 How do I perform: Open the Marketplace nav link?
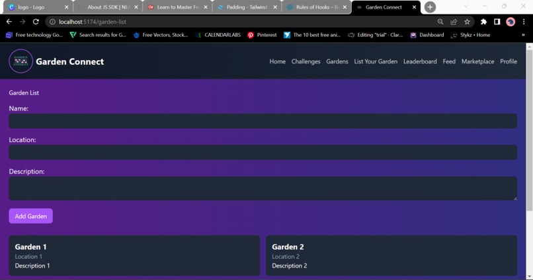(477, 61)
